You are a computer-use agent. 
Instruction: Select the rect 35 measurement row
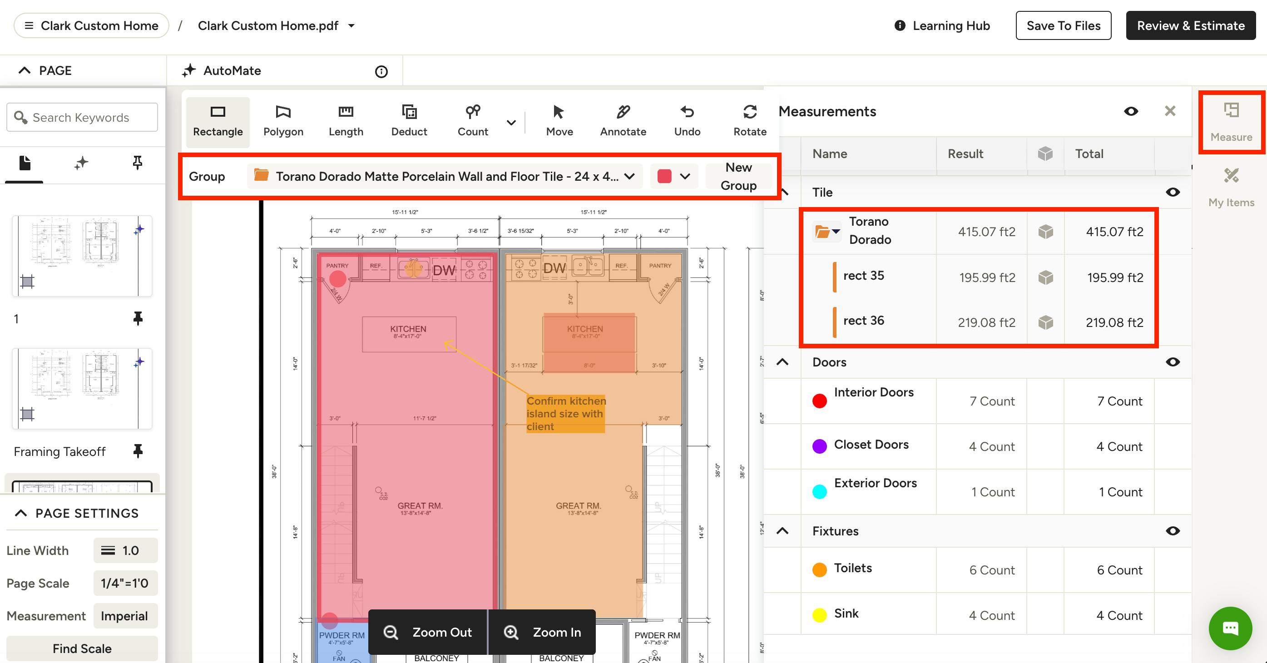pyautogui.click(x=978, y=277)
